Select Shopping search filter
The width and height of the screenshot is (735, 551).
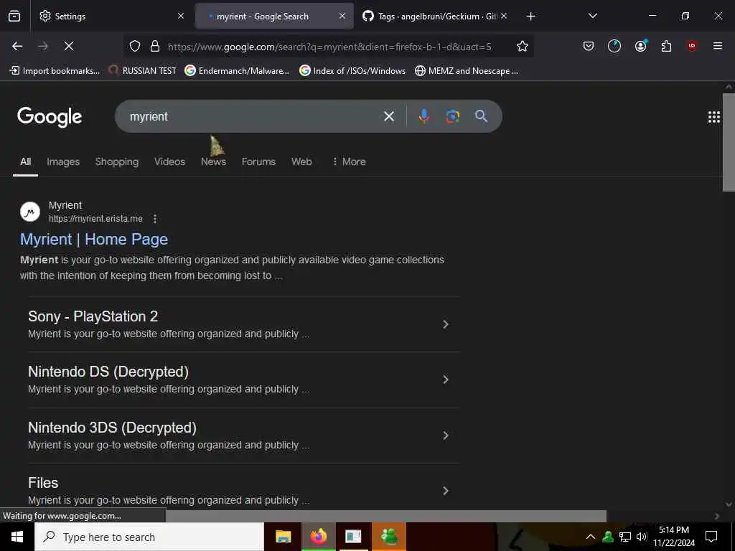117,161
